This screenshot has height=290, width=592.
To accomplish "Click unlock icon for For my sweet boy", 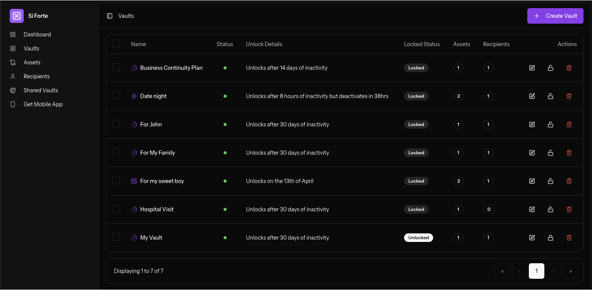I will coord(551,181).
